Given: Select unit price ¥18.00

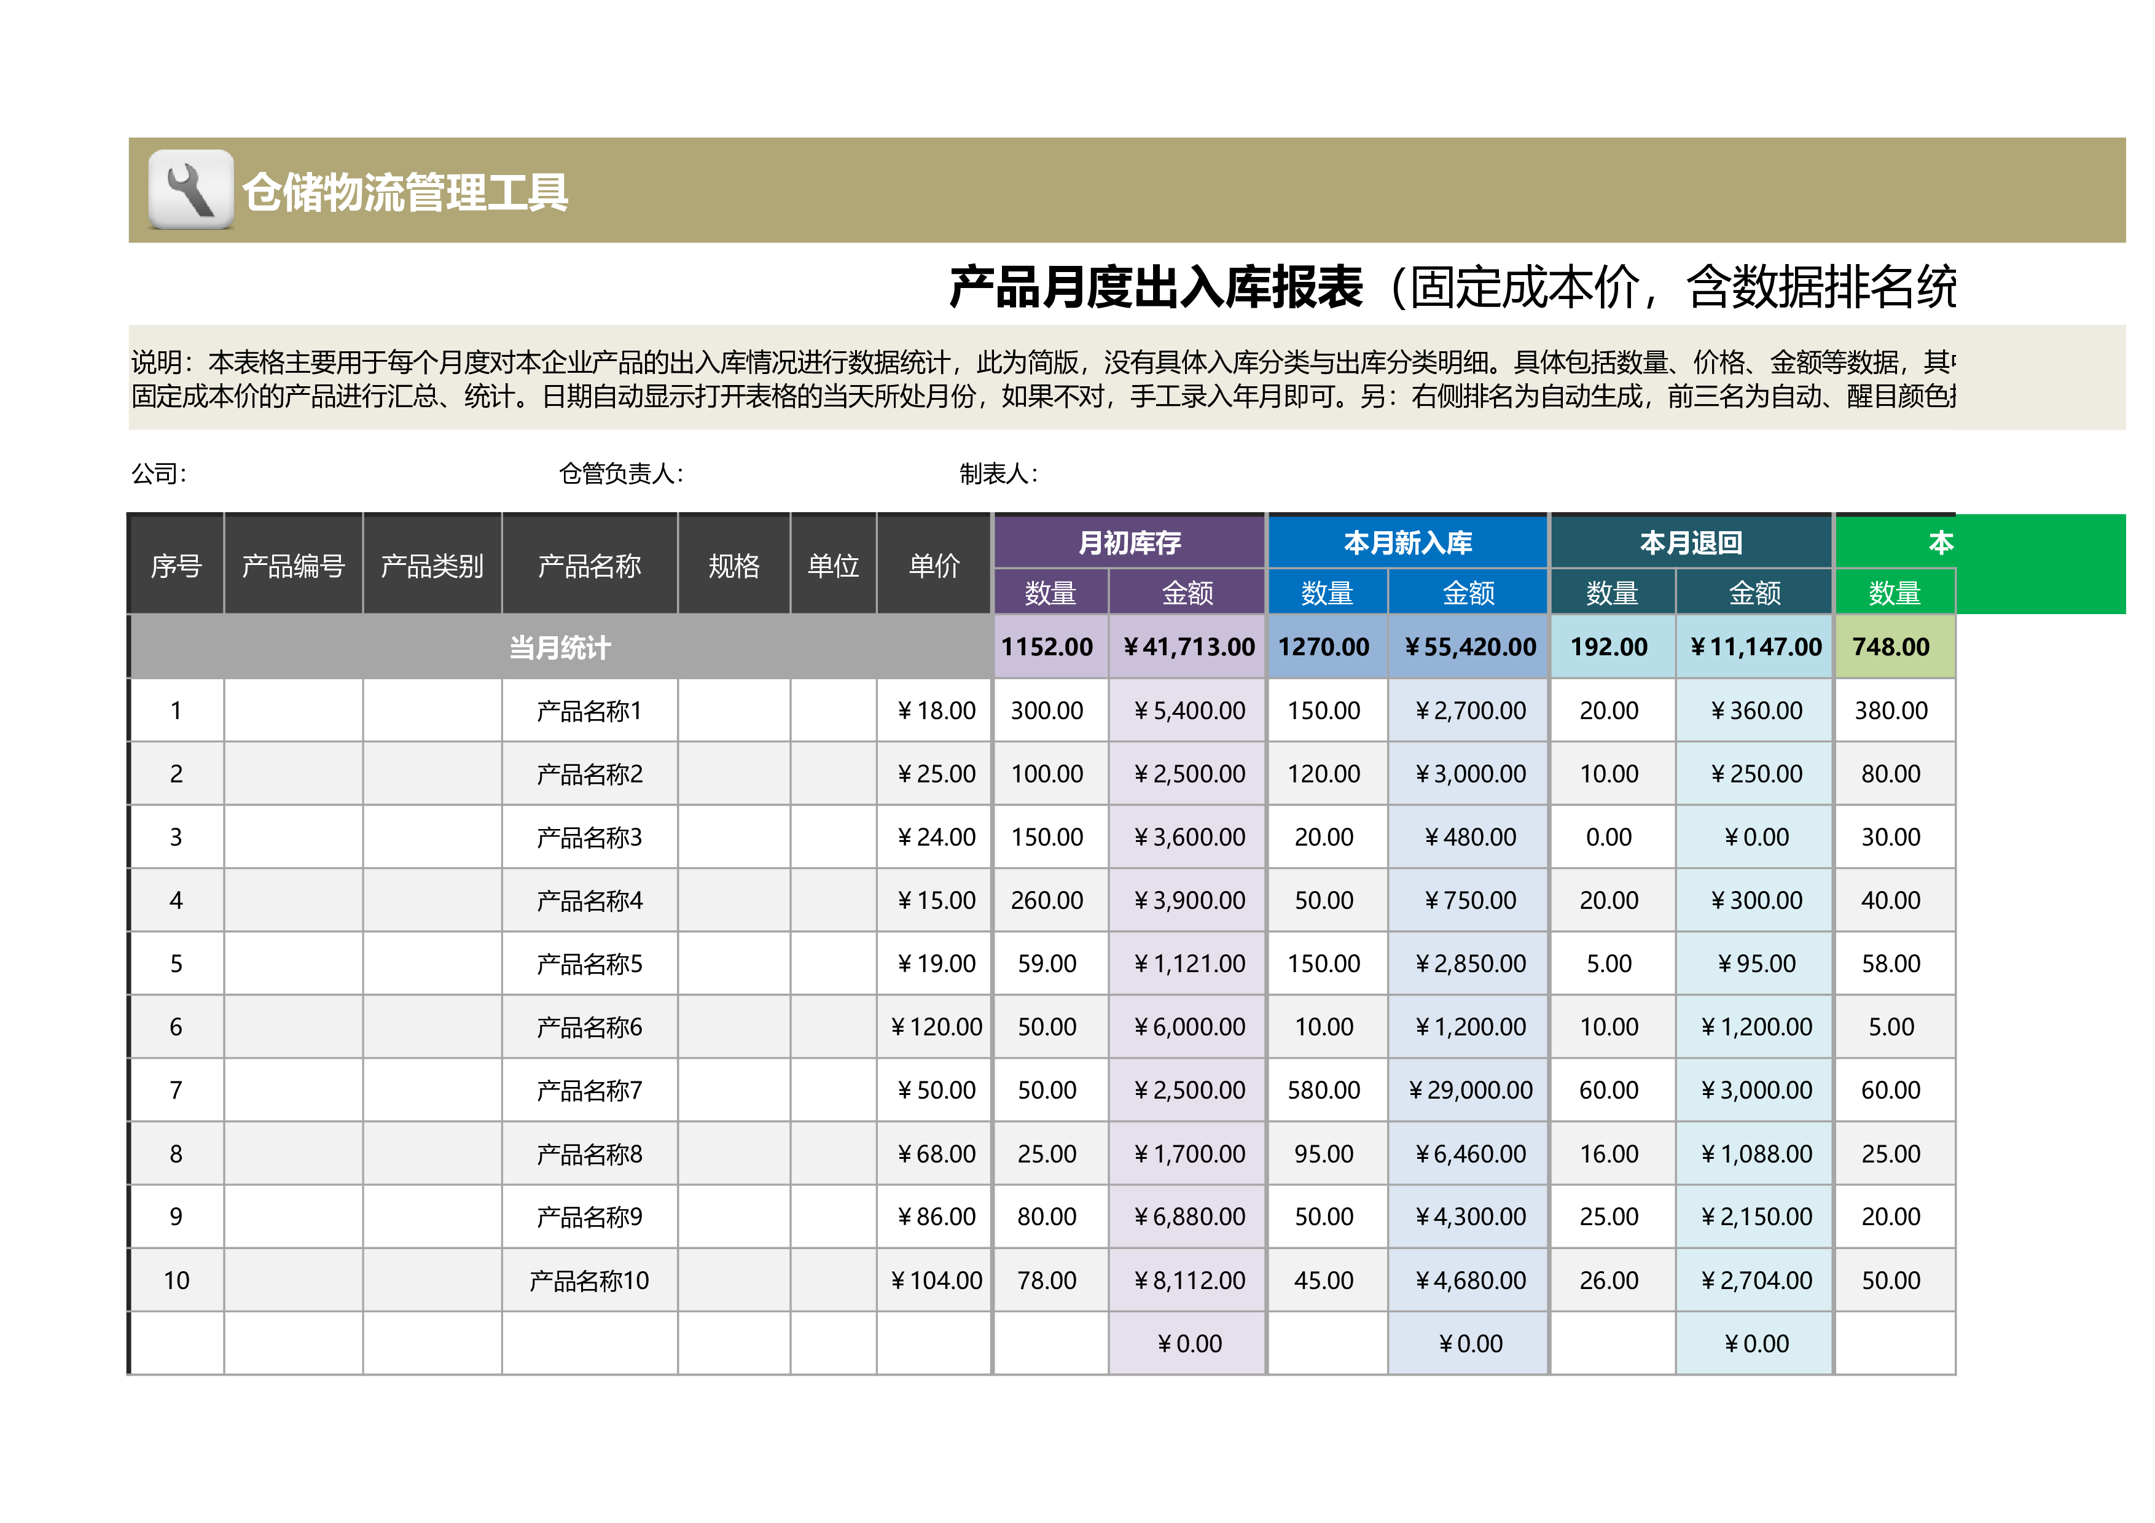Looking at the screenshot, I should pos(934,711).
